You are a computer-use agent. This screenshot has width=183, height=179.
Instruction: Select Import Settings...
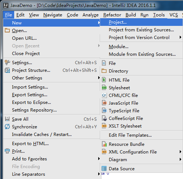[x=52, y=87]
